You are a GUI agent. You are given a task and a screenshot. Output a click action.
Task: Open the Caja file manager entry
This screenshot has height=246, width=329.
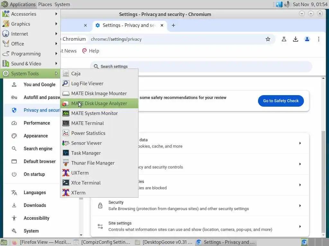[99, 74]
